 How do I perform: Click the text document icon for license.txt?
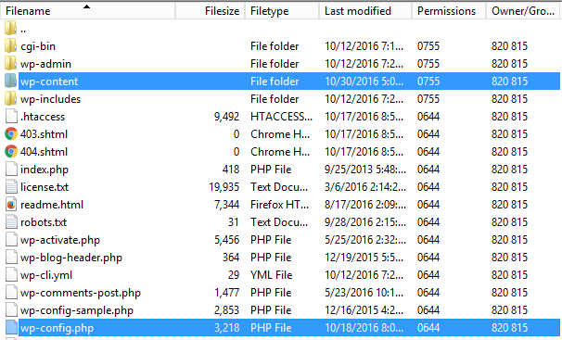tap(11, 187)
